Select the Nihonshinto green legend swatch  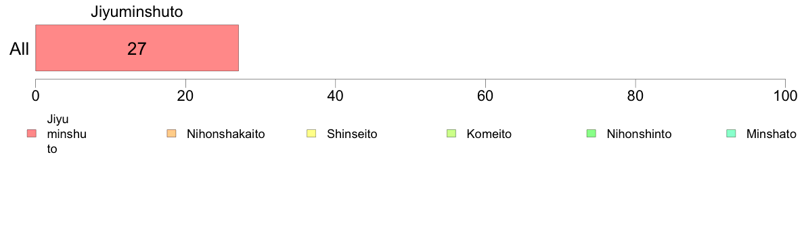point(591,134)
